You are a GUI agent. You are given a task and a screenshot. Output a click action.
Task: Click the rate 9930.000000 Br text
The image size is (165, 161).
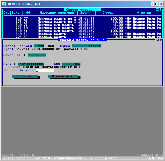[x=46, y=49]
